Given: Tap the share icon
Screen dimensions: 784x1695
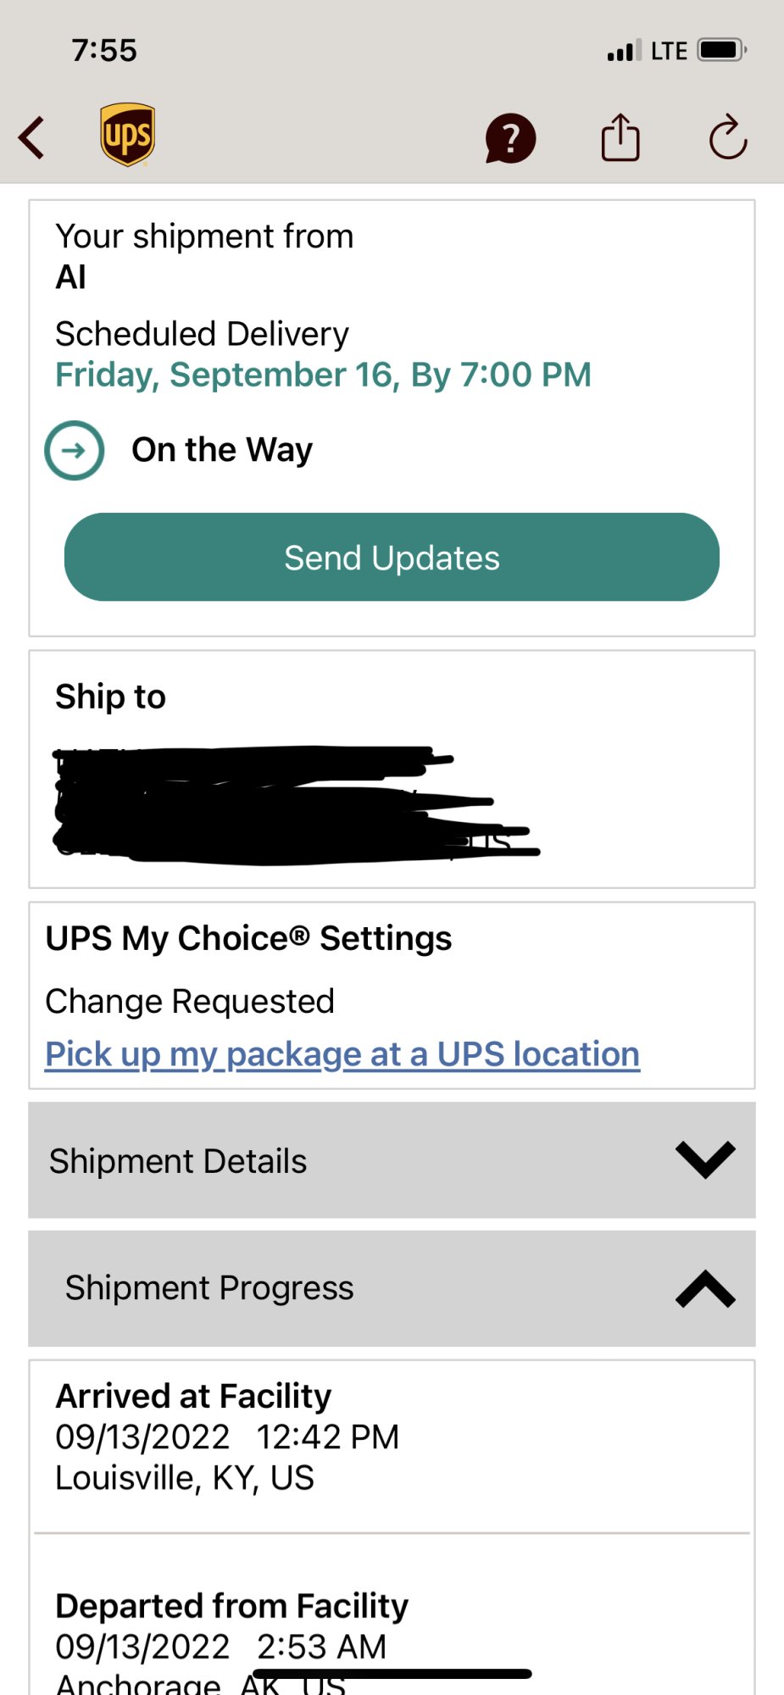Looking at the screenshot, I should pos(620,137).
